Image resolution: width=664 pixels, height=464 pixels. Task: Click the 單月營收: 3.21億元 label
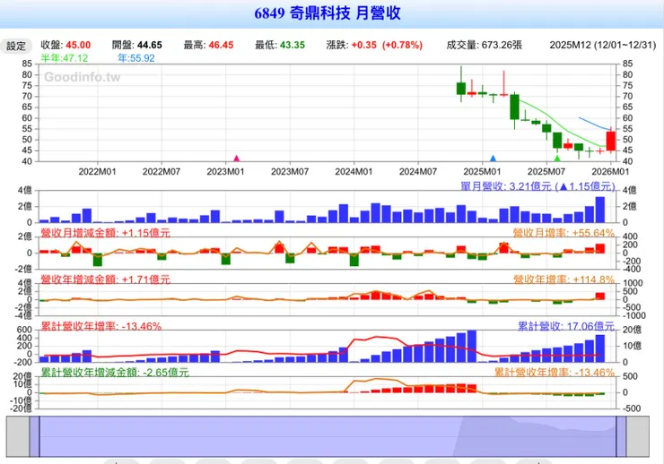[x=537, y=186]
